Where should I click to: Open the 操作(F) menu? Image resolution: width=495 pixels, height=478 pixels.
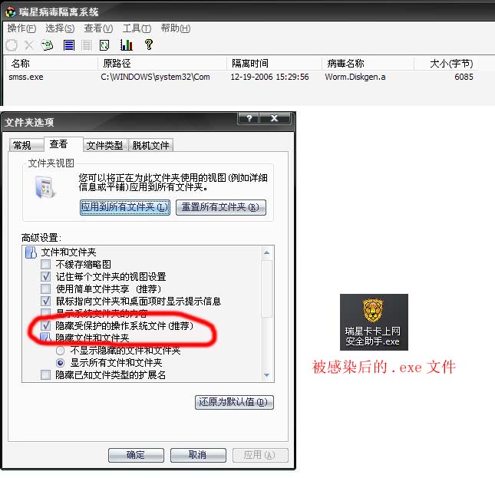(21, 28)
